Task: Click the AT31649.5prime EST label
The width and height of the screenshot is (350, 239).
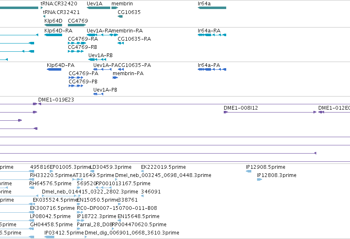Action: point(93,175)
